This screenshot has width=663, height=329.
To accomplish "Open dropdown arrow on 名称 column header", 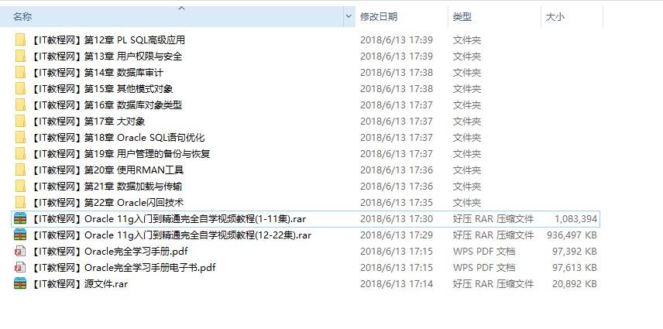I will point(349,17).
